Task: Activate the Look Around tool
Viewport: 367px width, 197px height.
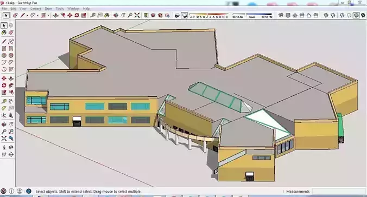Action: 11,147
